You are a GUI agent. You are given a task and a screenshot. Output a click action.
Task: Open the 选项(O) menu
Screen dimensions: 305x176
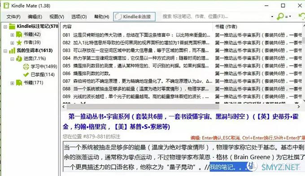coord(79,17)
